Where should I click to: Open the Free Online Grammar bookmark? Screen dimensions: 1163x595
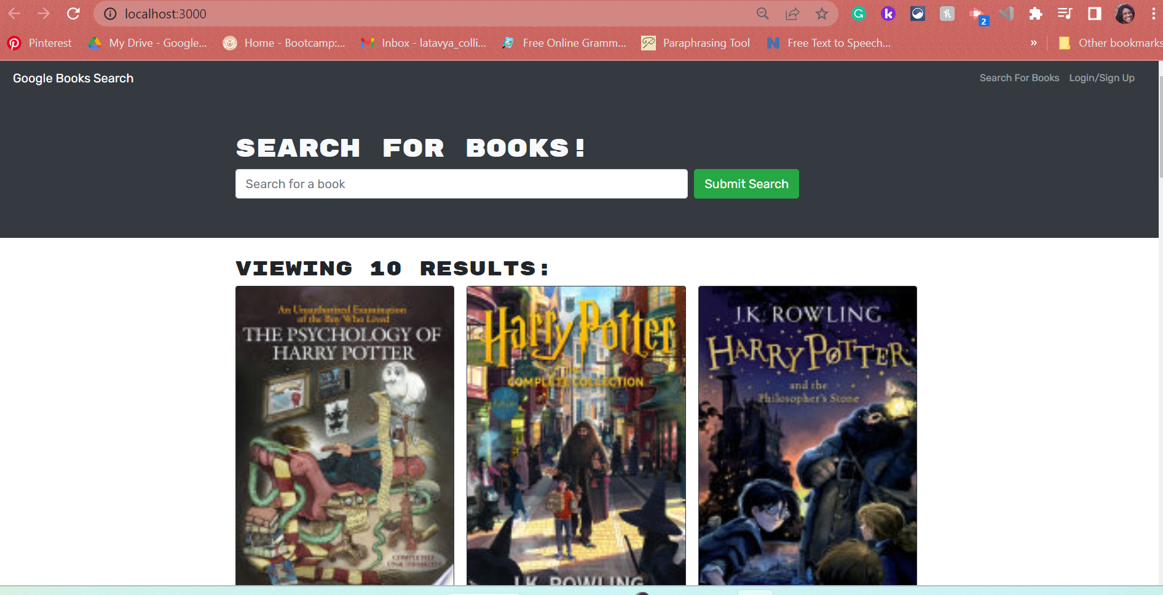click(x=564, y=43)
